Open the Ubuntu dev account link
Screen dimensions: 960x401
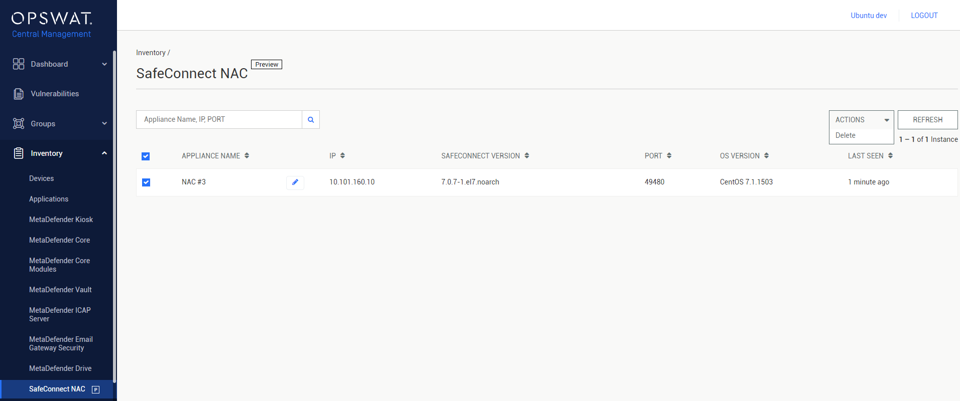[869, 16]
